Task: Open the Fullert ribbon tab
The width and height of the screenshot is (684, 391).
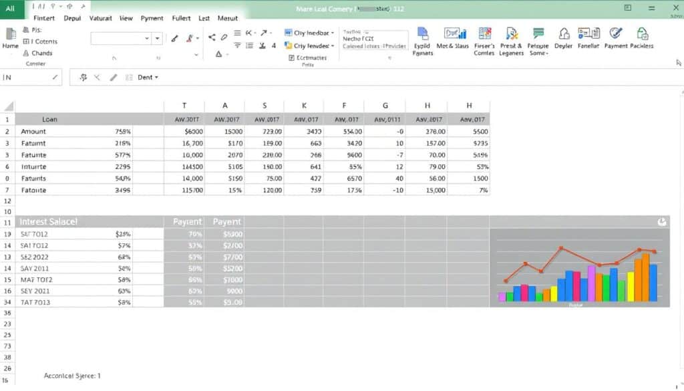Action: click(x=181, y=18)
